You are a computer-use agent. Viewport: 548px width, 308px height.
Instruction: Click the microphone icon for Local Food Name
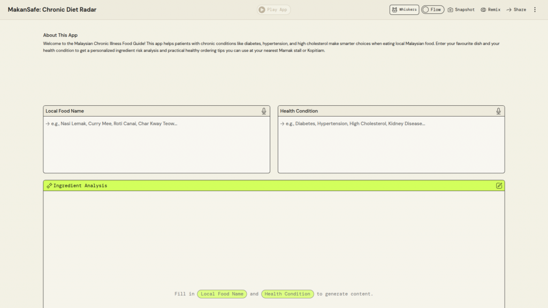264,111
